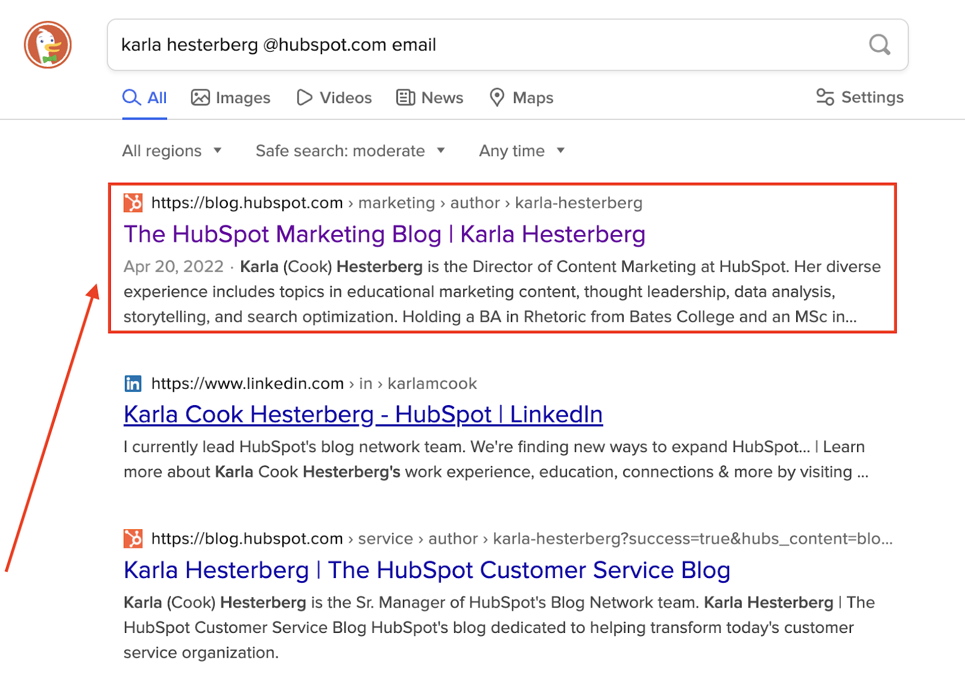Open Karla Cook Hesterberg - HubSpot | LinkedIn
The image size is (965, 695).
(x=363, y=414)
